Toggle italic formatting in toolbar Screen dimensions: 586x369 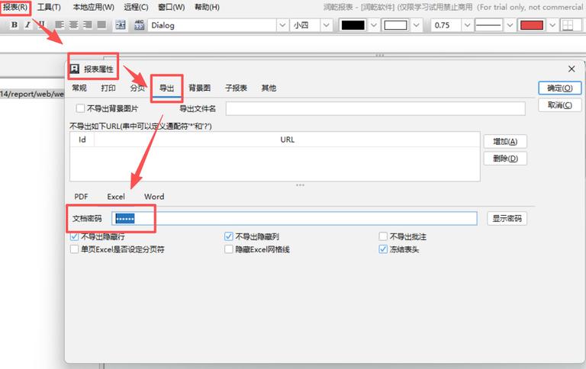[27, 24]
